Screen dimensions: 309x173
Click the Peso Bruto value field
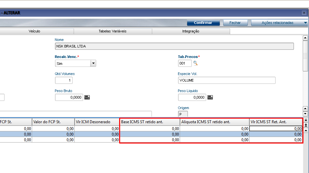click(x=69, y=97)
